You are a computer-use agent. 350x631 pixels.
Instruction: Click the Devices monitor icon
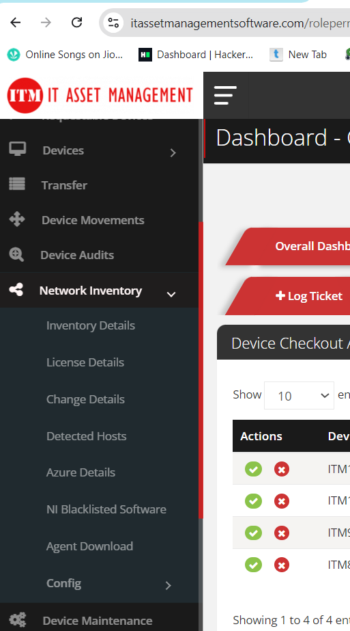(17, 150)
